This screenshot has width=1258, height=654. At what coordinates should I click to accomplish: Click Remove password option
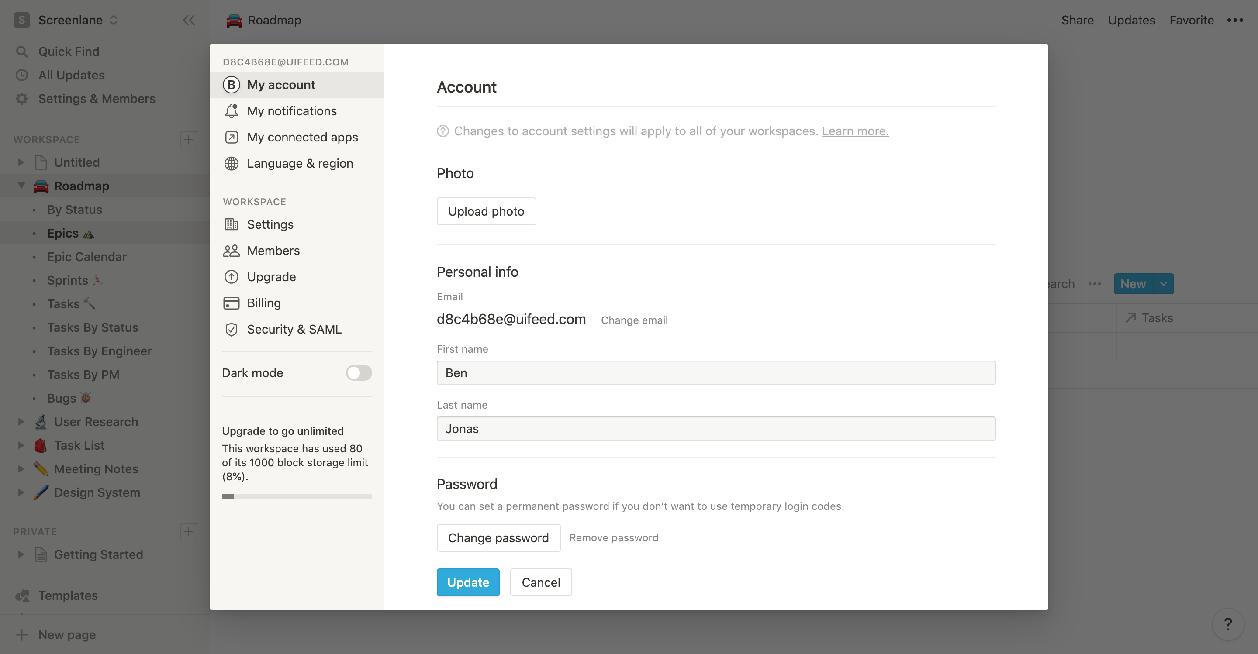point(613,537)
